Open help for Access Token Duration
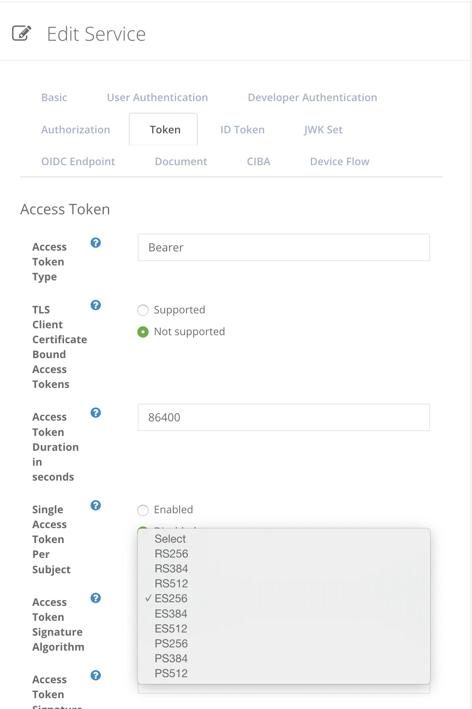This screenshot has width=472, height=709. click(x=95, y=413)
